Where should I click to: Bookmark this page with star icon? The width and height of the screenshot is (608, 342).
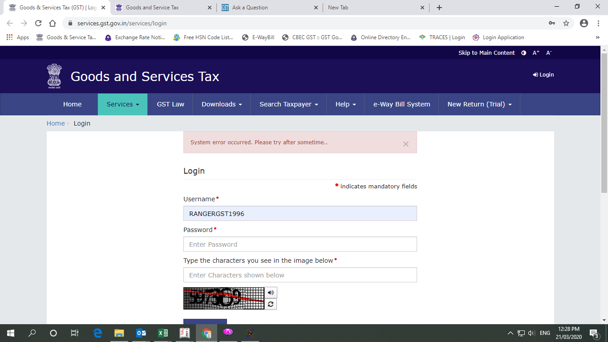(x=566, y=23)
